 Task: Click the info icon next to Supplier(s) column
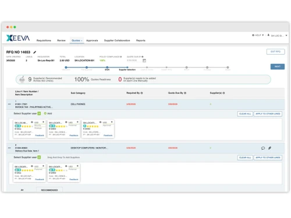(223, 93)
